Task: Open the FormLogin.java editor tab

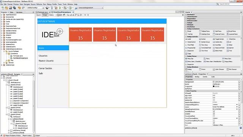Action: click(x=43, y=12)
